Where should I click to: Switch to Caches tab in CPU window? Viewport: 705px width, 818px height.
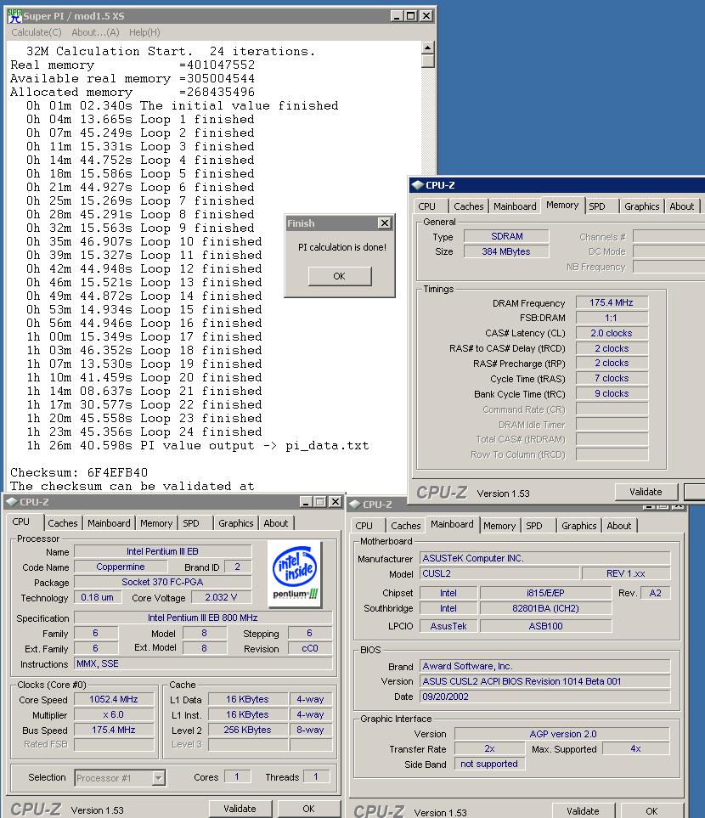[x=63, y=523]
